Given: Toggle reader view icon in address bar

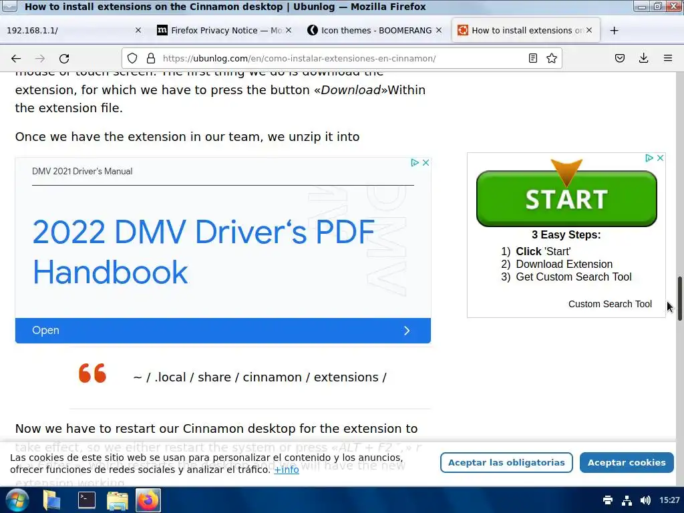Looking at the screenshot, I should pos(532,58).
